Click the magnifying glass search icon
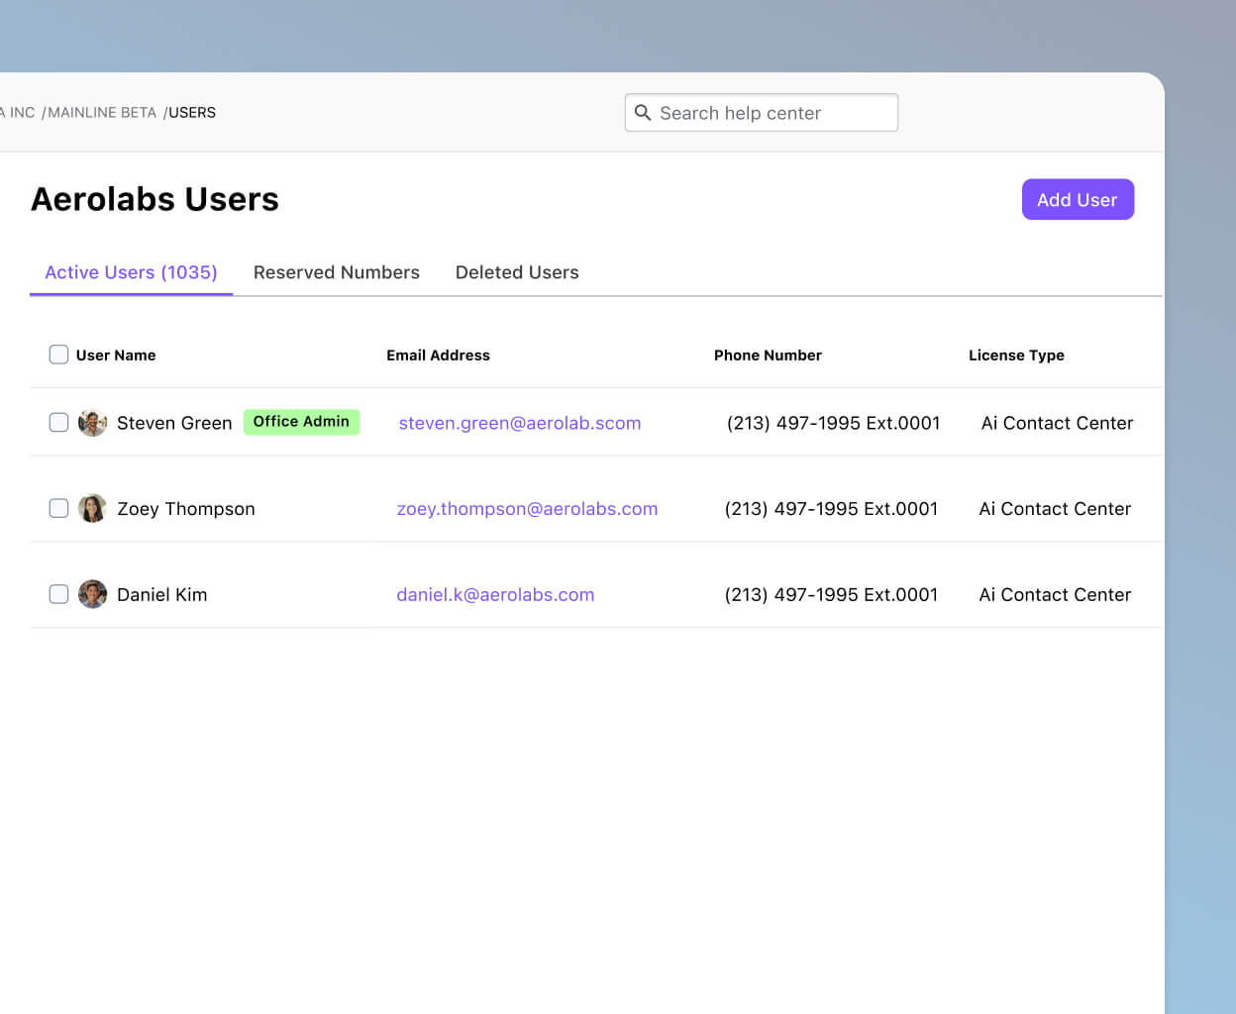This screenshot has width=1236, height=1014. click(x=643, y=112)
